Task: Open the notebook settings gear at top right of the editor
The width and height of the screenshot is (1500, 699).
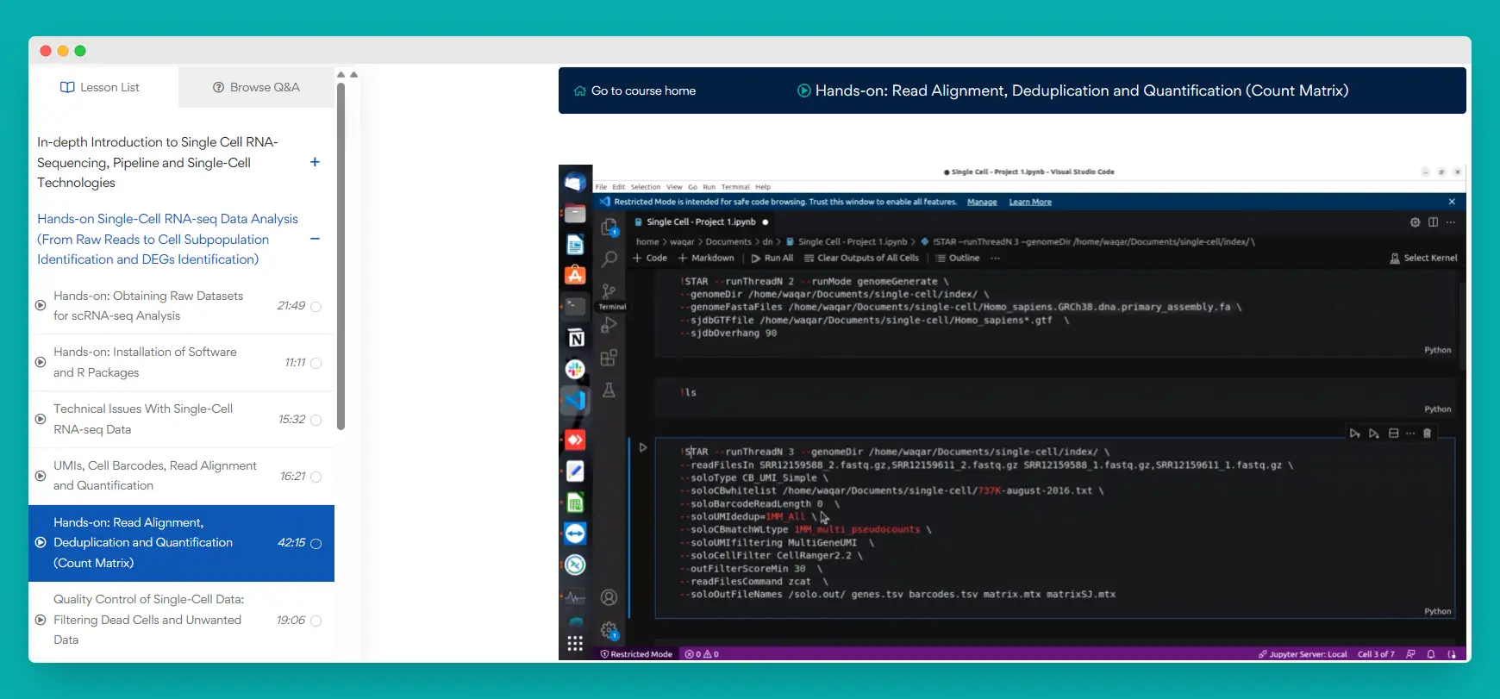Action: point(1415,222)
